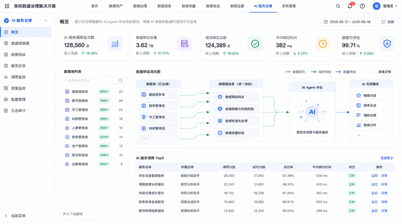Screen dimensions: 402x224
Task: Click the 成功响应次数 green checkmark icon
Action: [255, 44]
